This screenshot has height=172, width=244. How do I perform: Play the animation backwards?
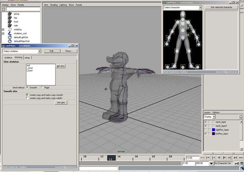[219, 158]
